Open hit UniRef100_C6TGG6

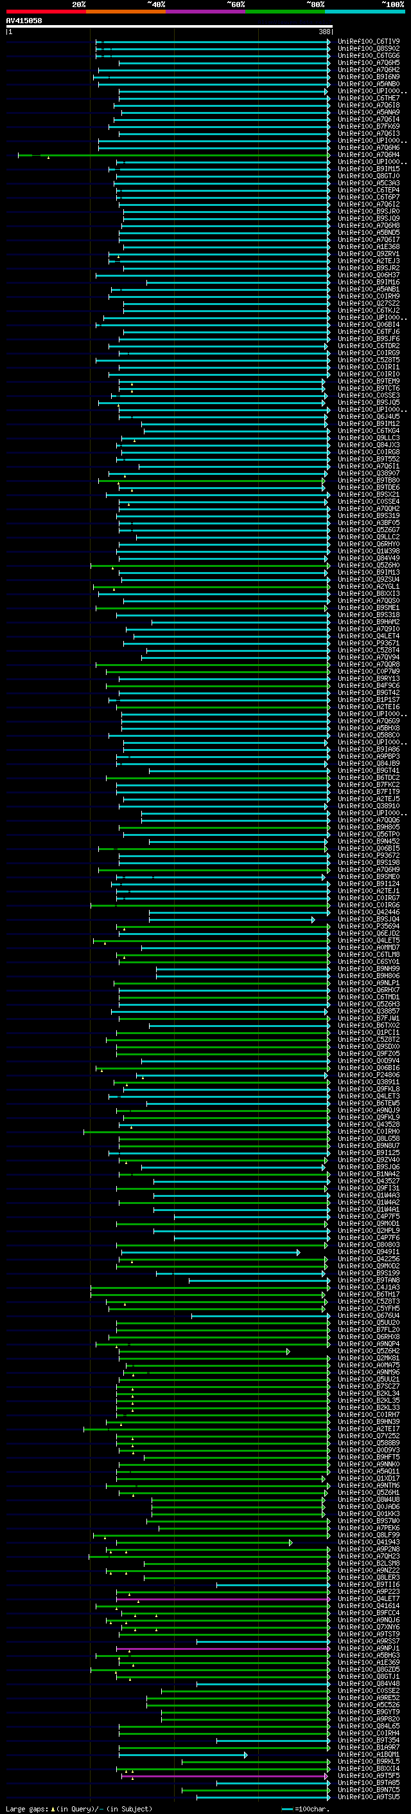(x=369, y=55)
